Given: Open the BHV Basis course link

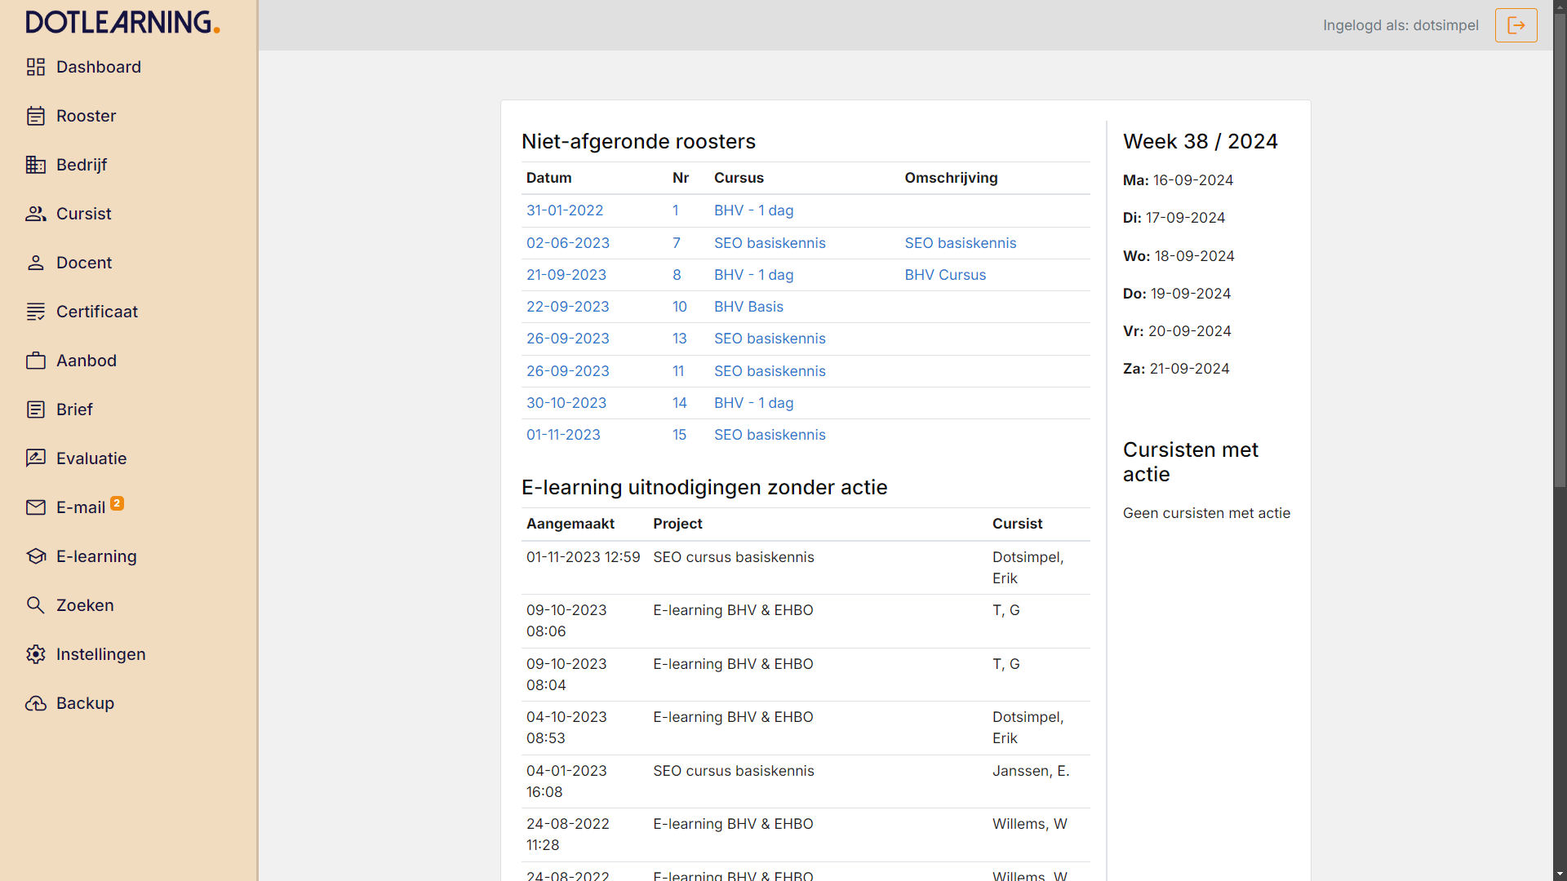Looking at the screenshot, I should click(748, 307).
